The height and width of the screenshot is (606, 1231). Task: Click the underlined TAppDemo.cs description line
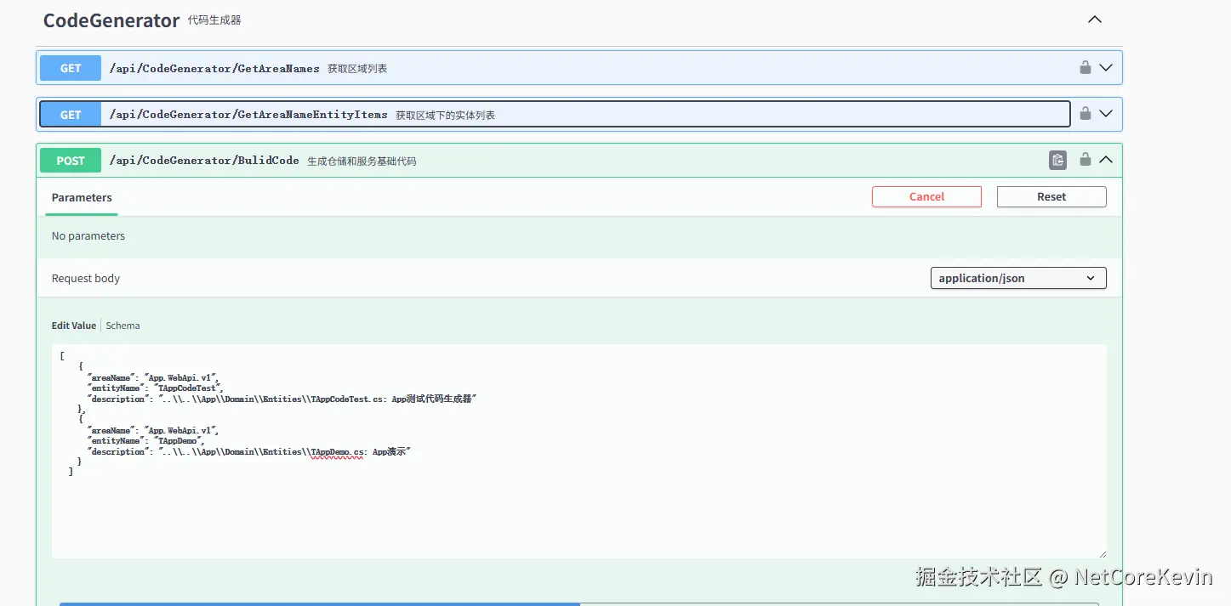(249, 452)
